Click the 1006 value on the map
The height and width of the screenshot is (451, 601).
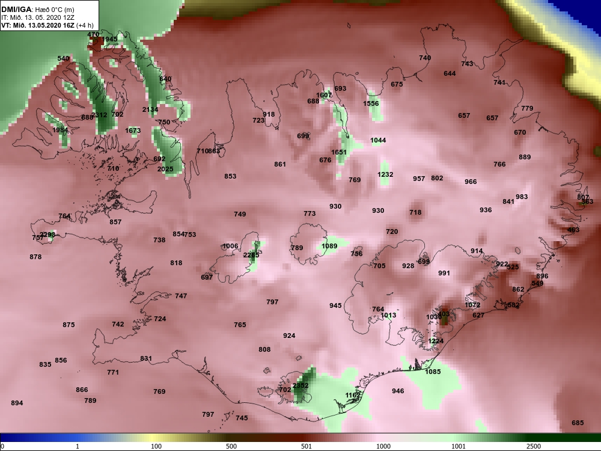[230, 246]
